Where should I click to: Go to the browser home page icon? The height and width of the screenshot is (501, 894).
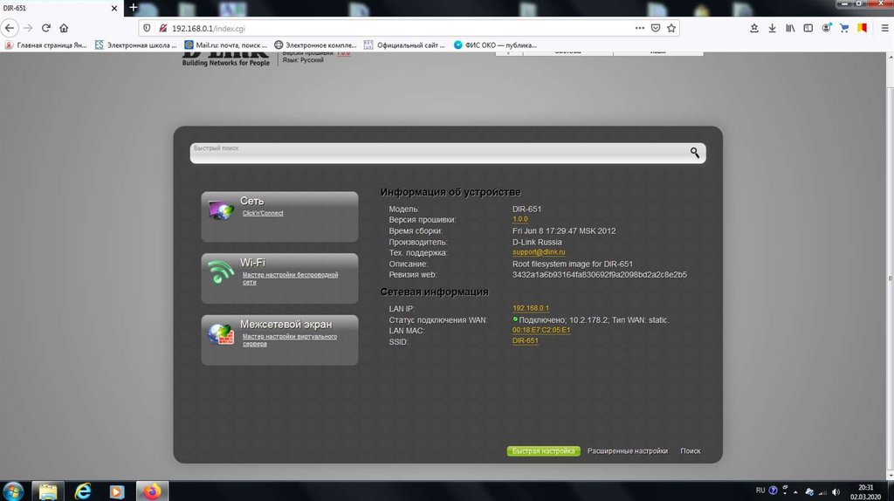[64, 28]
